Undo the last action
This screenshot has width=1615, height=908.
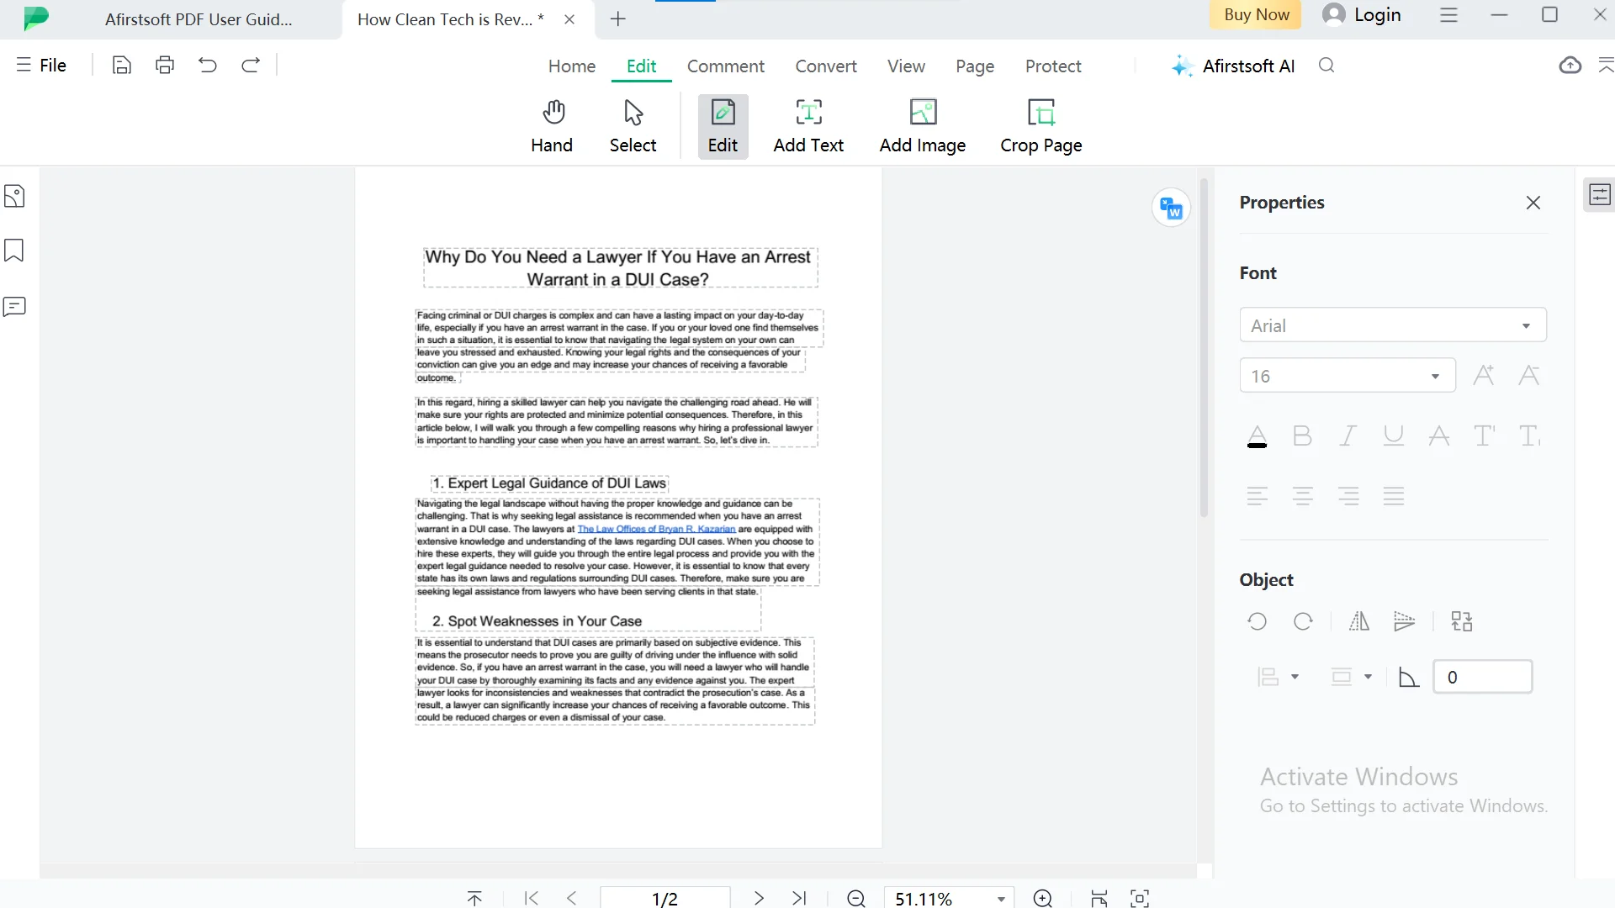[x=208, y=65]
